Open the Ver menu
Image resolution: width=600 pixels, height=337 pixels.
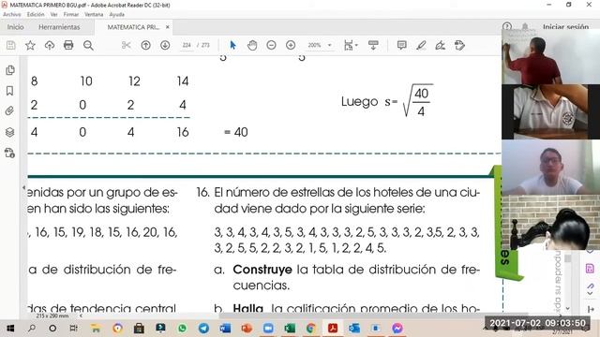54,14
